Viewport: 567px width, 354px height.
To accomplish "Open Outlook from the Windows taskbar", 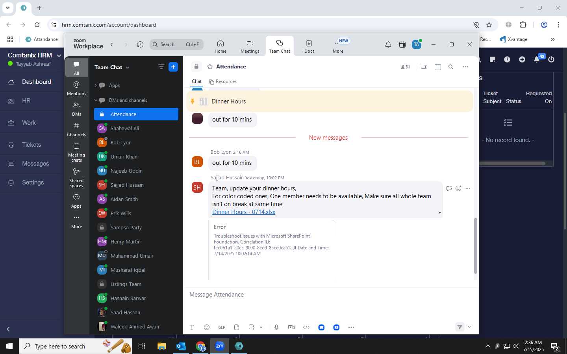I will (181, 346).
